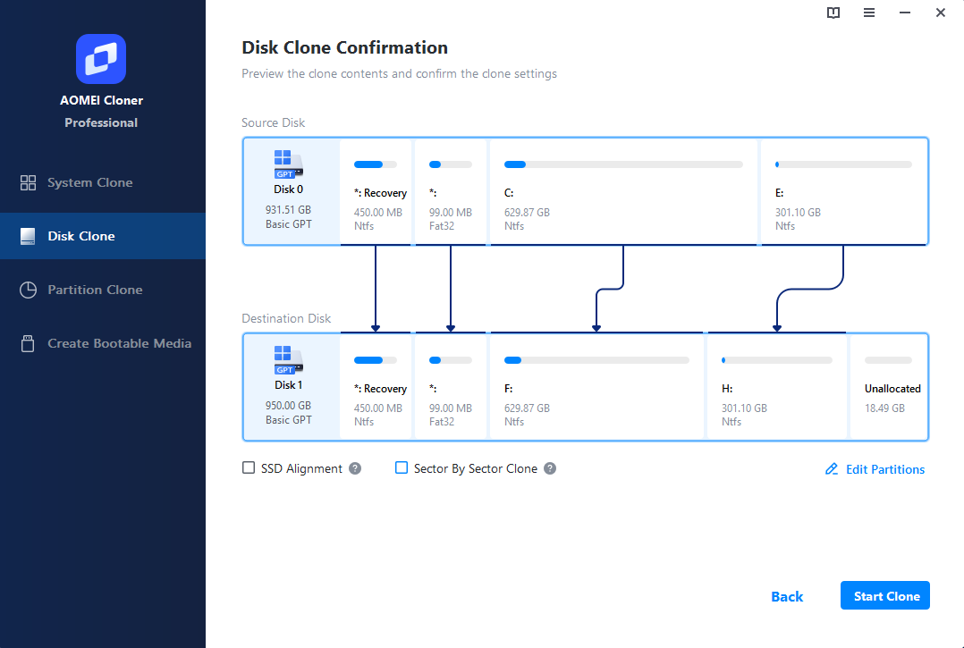The width and height of the screenshot is (964, 648).
Task: Open the hamburger menu icon
Action: [868, 13]
